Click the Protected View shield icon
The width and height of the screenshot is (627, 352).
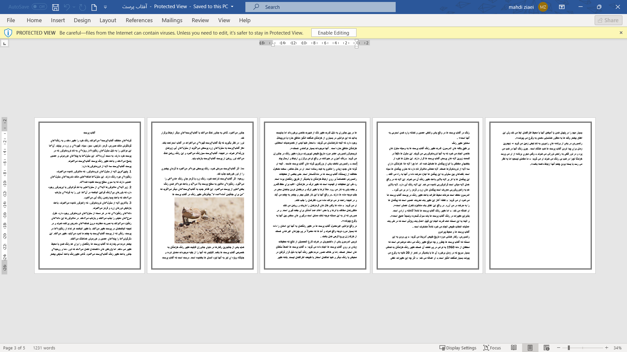point(8,33)
